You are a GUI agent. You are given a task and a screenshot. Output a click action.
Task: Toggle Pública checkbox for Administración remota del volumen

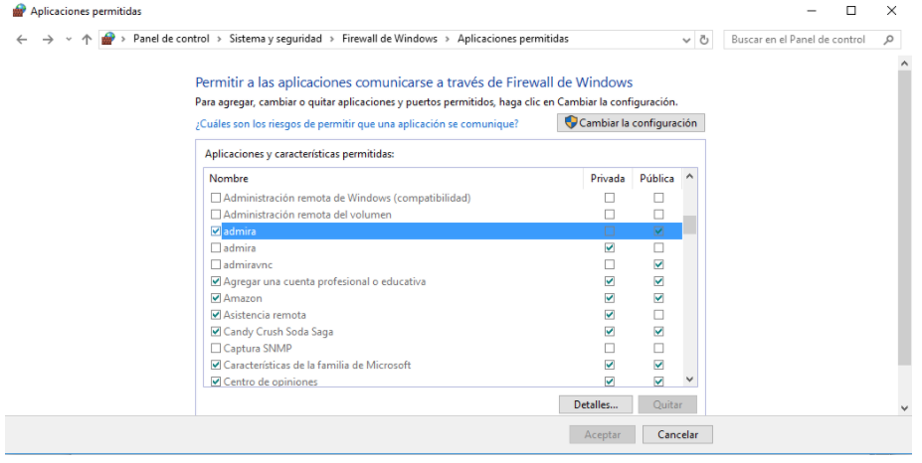click(x=658, y=215)
